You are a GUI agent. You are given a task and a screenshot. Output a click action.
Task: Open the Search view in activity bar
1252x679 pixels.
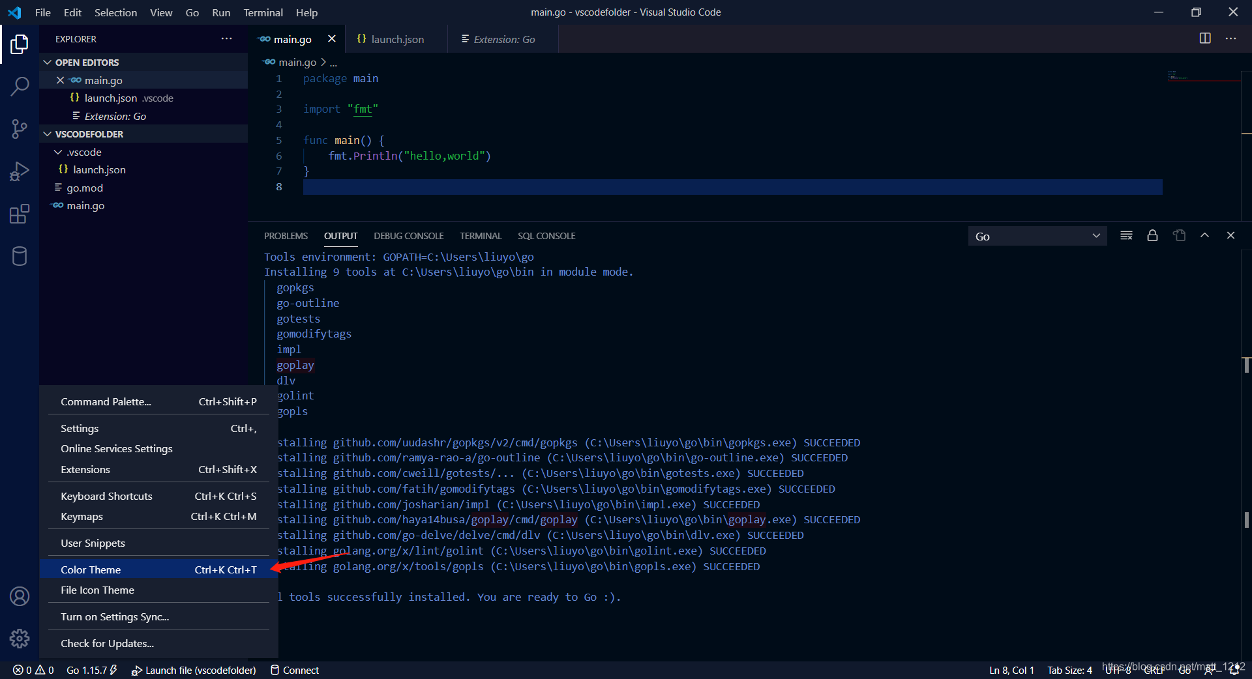[20, 86]
